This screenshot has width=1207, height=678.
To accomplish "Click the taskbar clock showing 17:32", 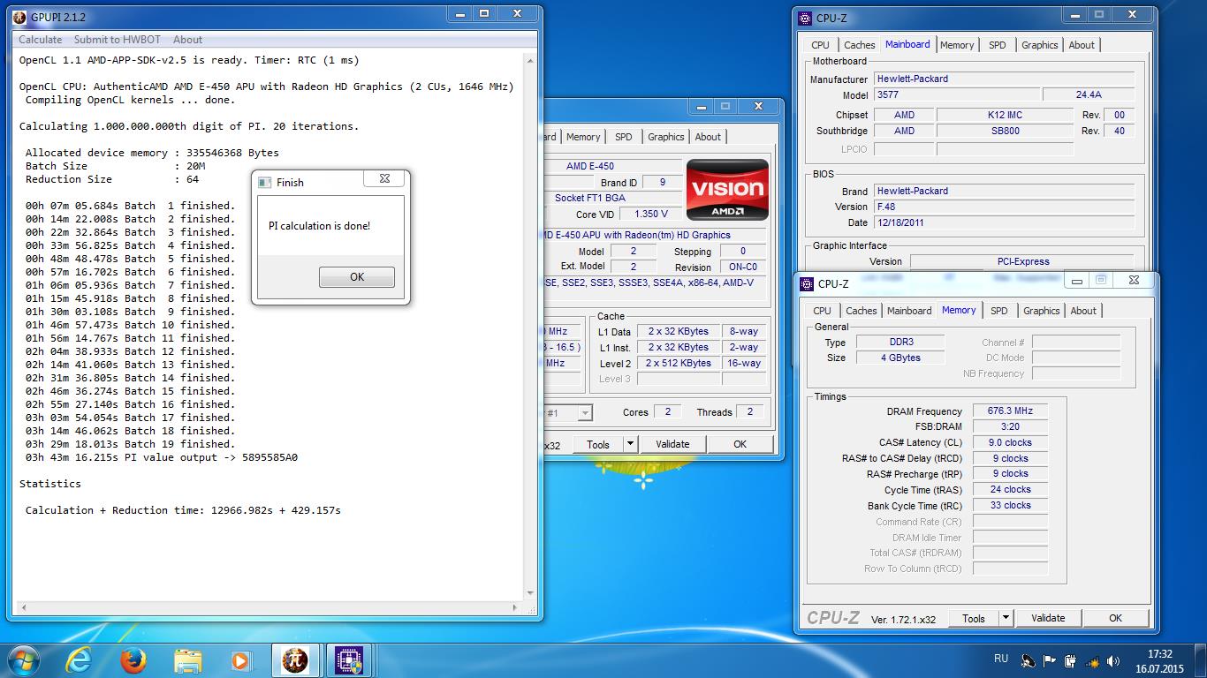I will tap(1159, 654).
